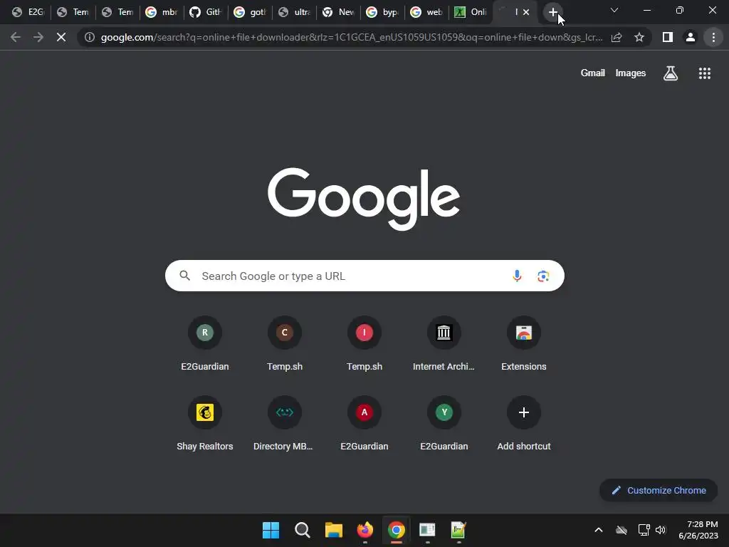View site information icon in address bar
The height and width of the screenshot is (547, 729).
90,37
